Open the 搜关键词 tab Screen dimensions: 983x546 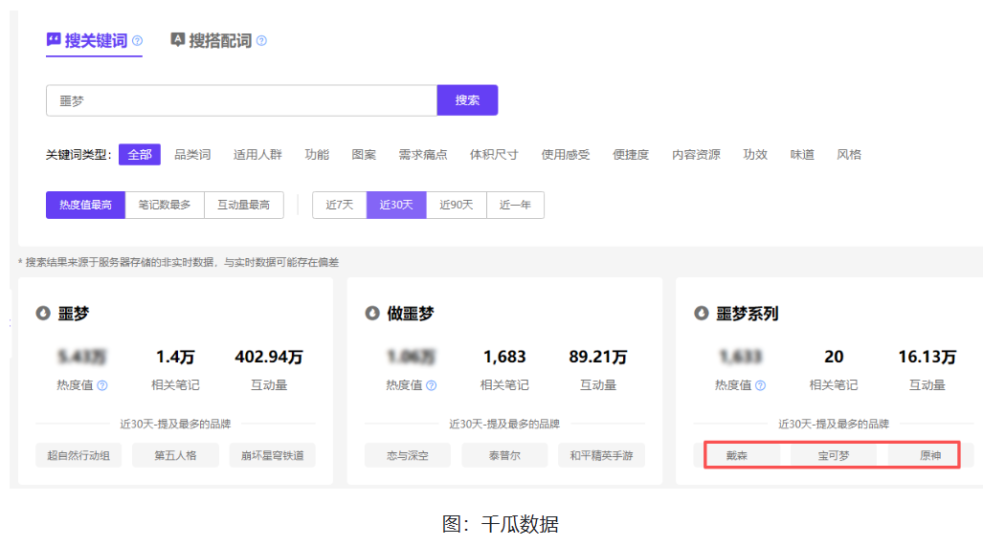tap(95, 41)
